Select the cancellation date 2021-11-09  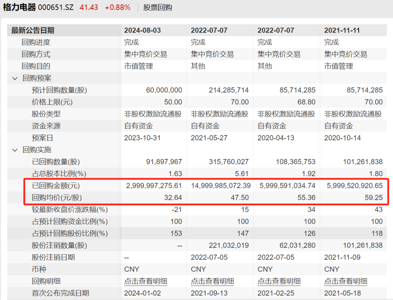pos(342,258)
